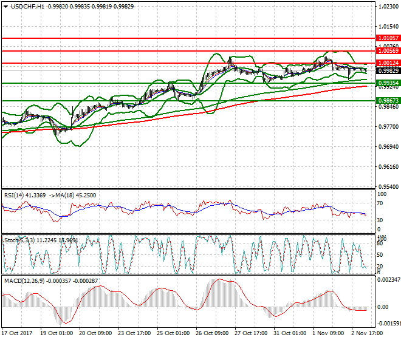401x340 pixels.
Task: Click the 1.02300 price scale value
Action: (388, 7)
